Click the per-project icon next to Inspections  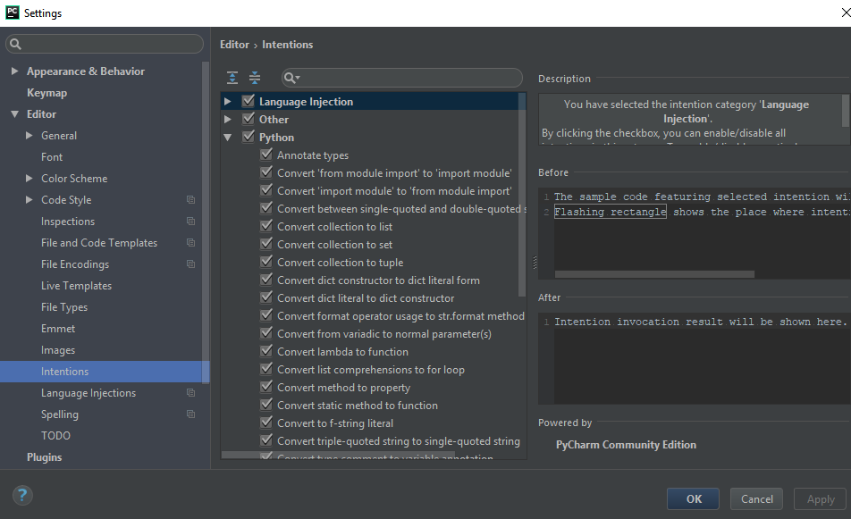pos(191,222)
